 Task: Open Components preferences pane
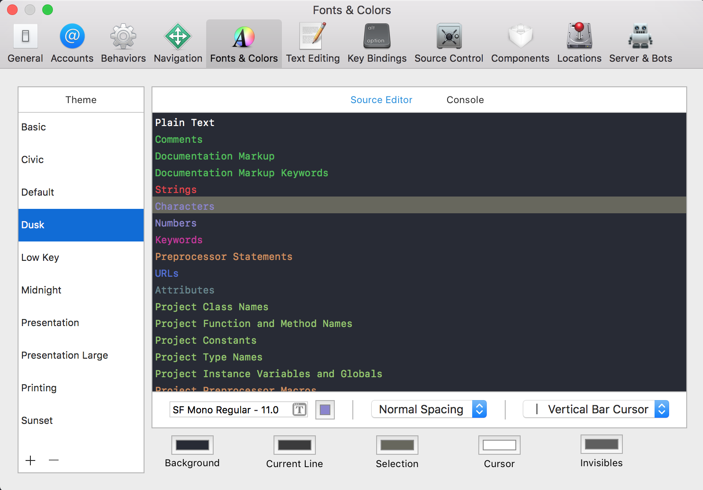[x=520, y=44]
